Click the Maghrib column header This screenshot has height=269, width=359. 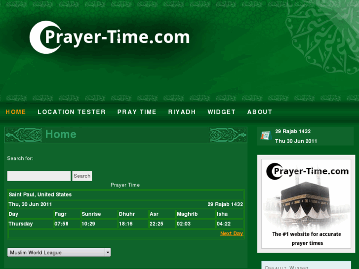(196, 214)
